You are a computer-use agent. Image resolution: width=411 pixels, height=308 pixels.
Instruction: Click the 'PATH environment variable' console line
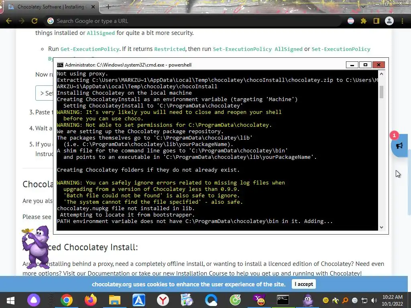[x=195, y=221]
